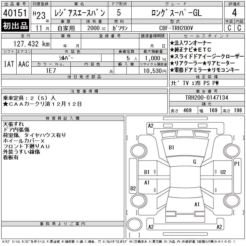
Task: Click the G mark on the windshield
Action: point(194,162)
